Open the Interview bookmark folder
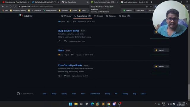The image size is (190, 107). [x=63, y=11]
